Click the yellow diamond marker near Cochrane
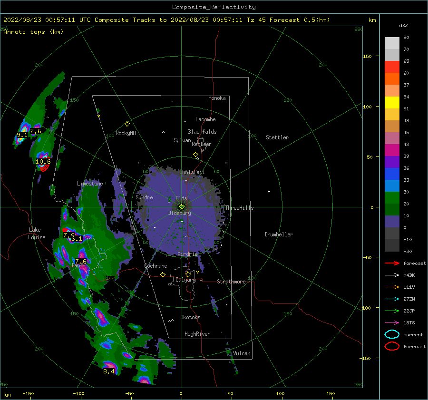428x400 pixels. pos(163,274)
